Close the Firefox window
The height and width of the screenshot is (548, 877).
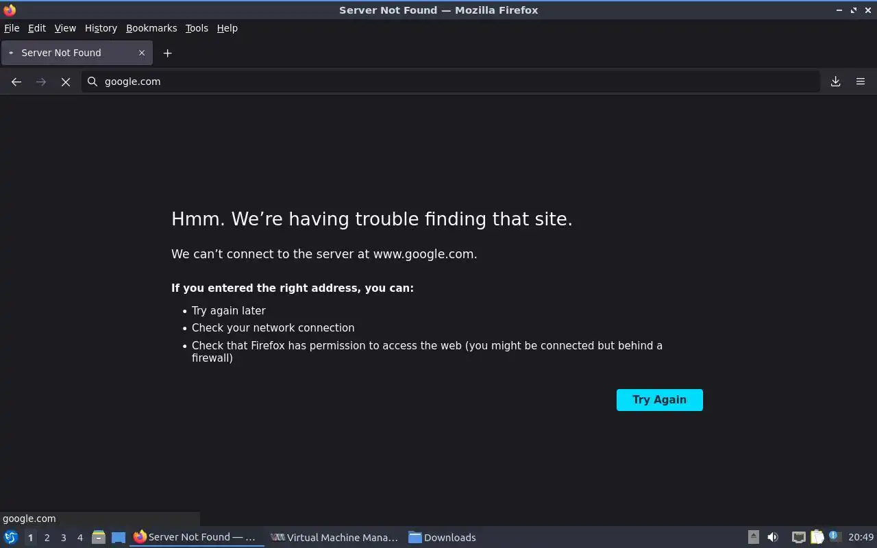(x=868, y=10)
